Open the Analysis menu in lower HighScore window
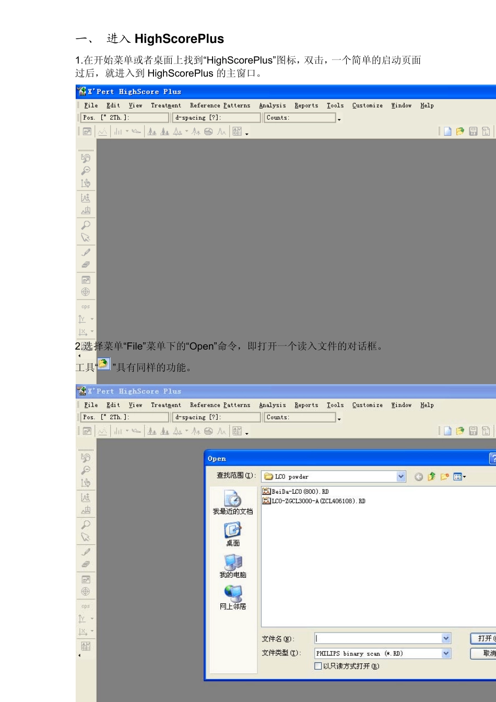Image resolution: width=496 pixels, height=702 pixels. tap(273, 405)
